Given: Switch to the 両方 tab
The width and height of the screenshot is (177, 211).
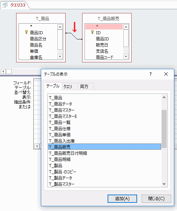Looking at the screenshot, I should point(86,86).
